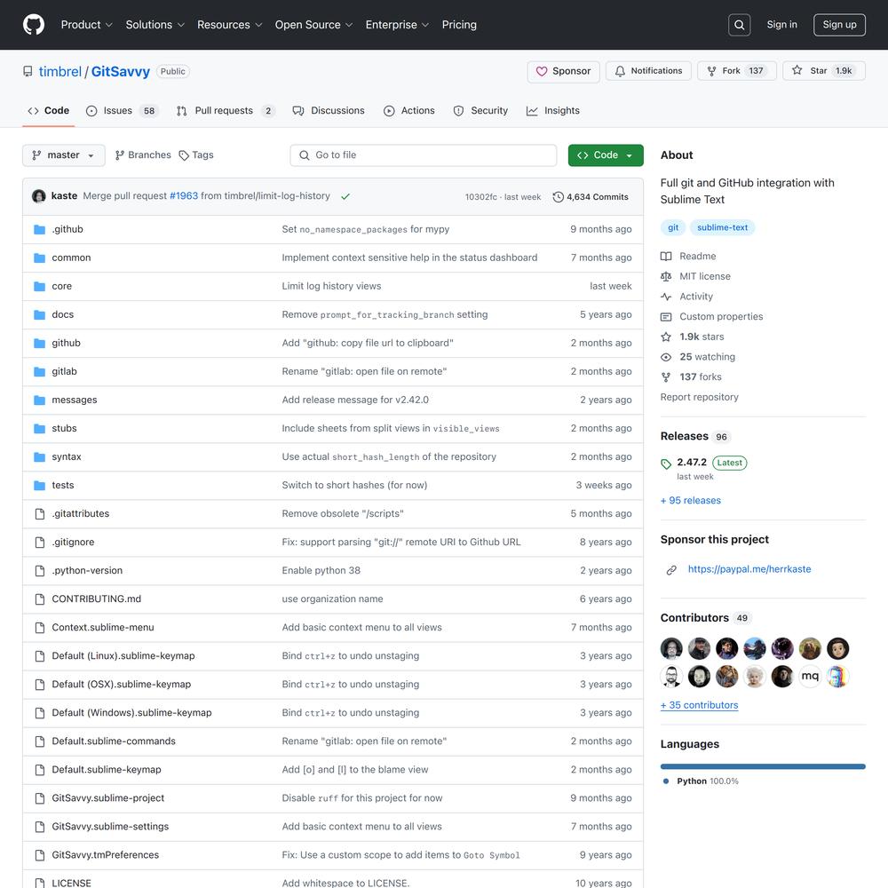View the + 95 releases link
Viewport: 888px width, 888px height.
[x=690, y=501]
